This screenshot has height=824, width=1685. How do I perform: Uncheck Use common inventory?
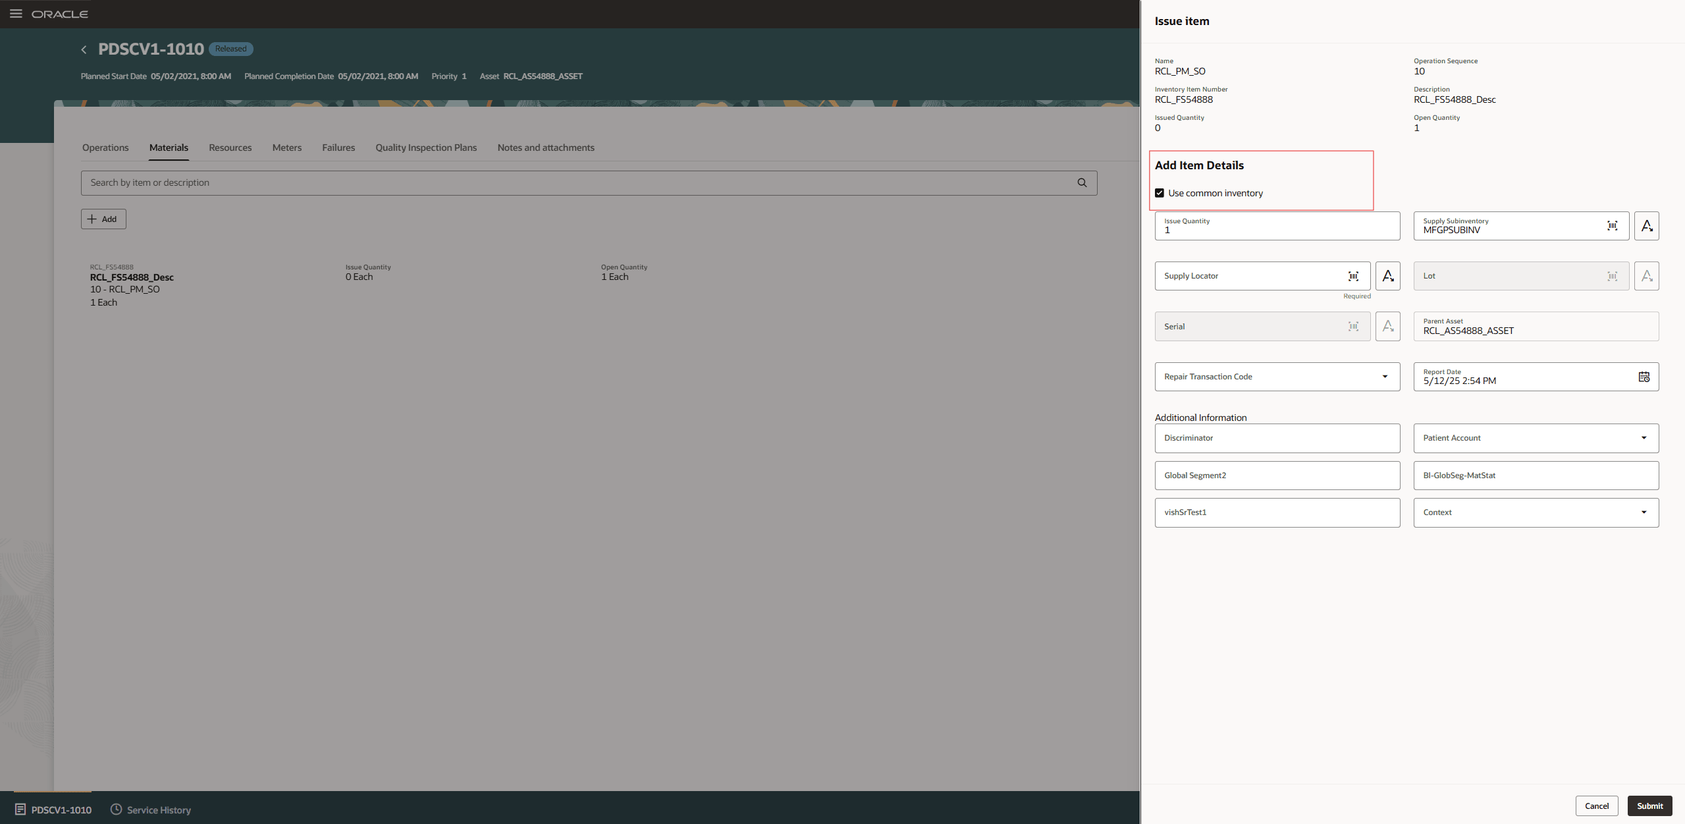click(1160, 192)
